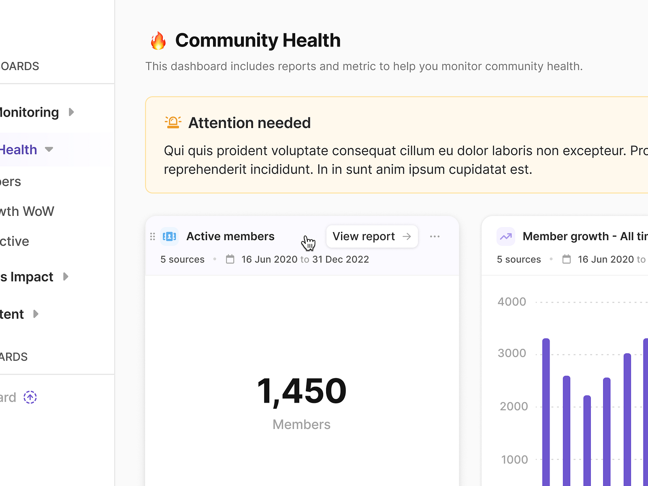The width and height of the screenshot is (648, 486).
Task: Click the alert siren icon in Attention needed banner
Action: click(173, 122)
